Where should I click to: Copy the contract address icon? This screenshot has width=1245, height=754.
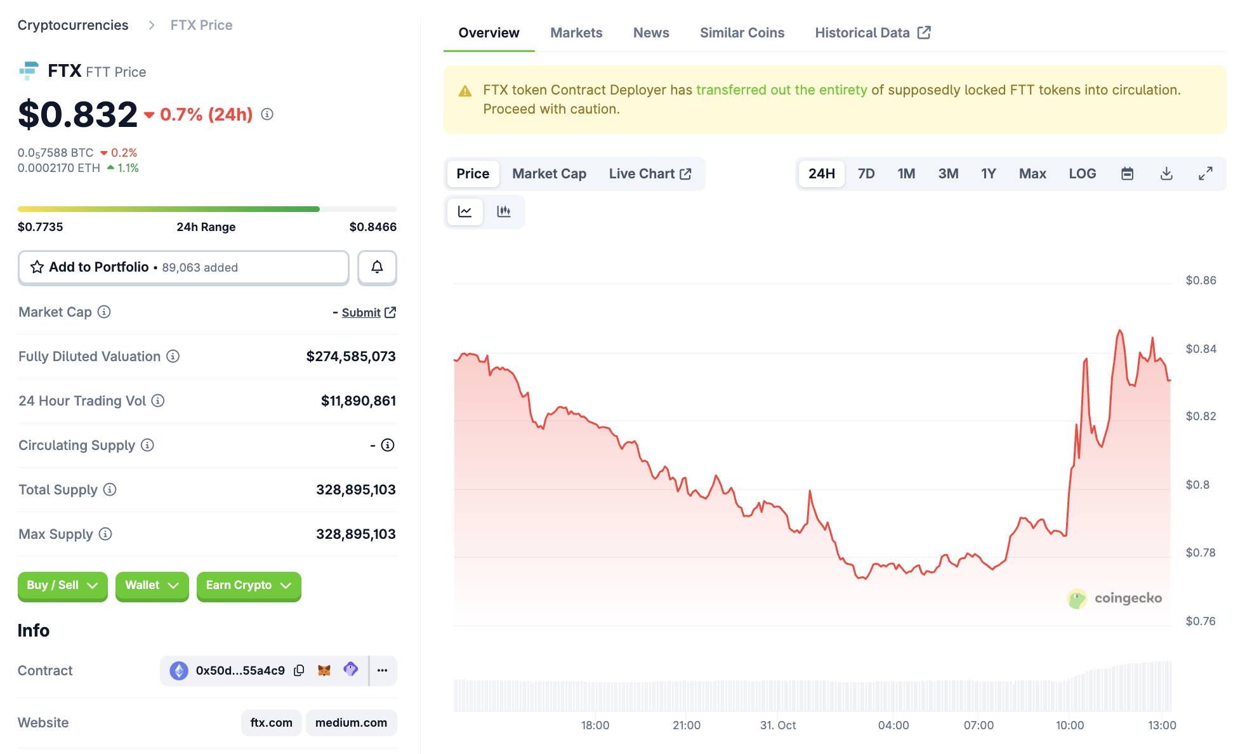click(299, 670)
